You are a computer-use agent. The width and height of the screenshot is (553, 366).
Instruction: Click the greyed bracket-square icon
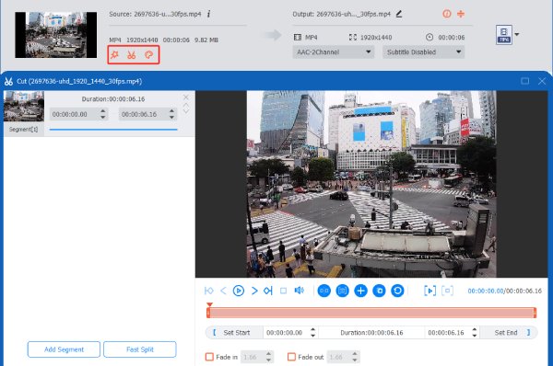click(448, 291)
